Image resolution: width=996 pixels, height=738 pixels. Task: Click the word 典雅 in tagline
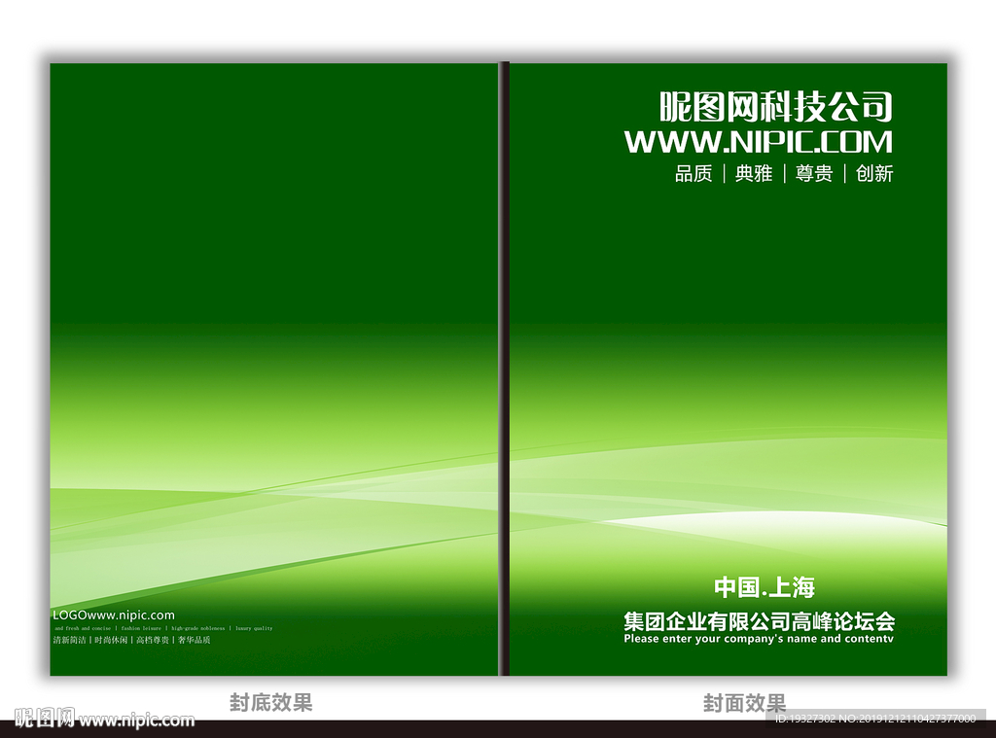pyautogui.click(x=754, y=173)
